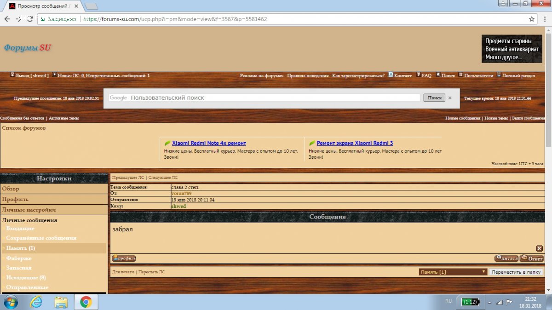Click the RU language indicator in tray
Screen dimensions: 552x310
tap(448, 301)
